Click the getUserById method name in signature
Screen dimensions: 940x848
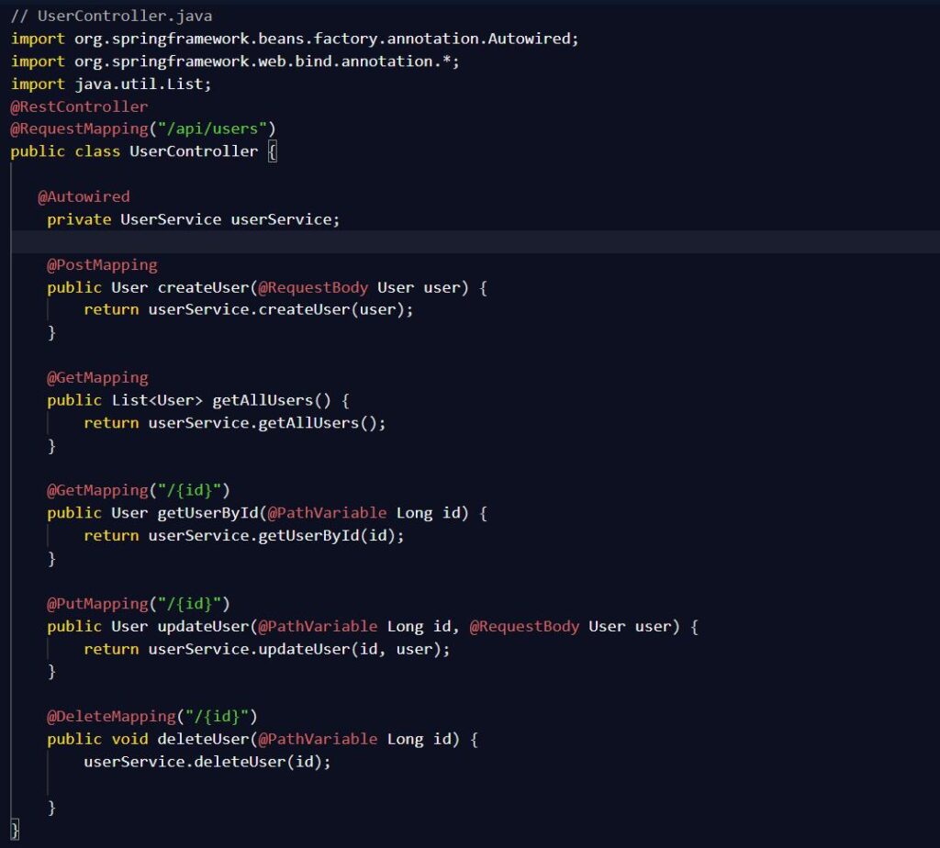point(208,513)
